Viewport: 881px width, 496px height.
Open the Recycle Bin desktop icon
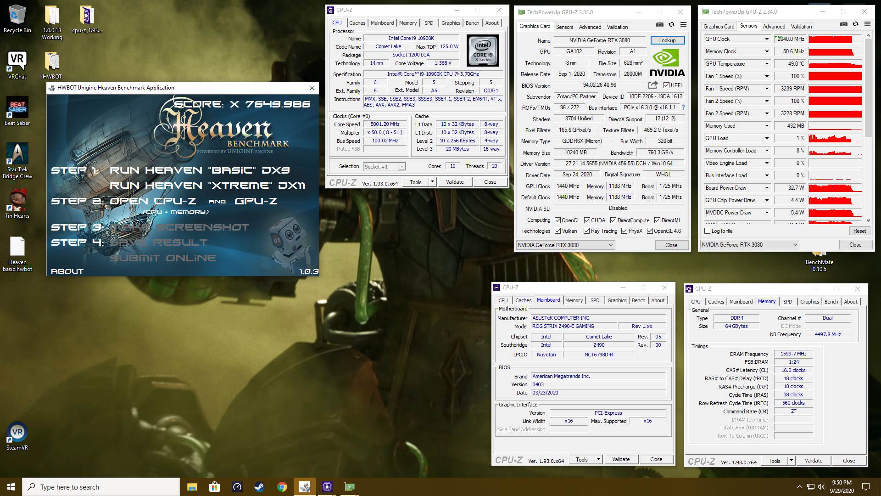click(17, 19)
